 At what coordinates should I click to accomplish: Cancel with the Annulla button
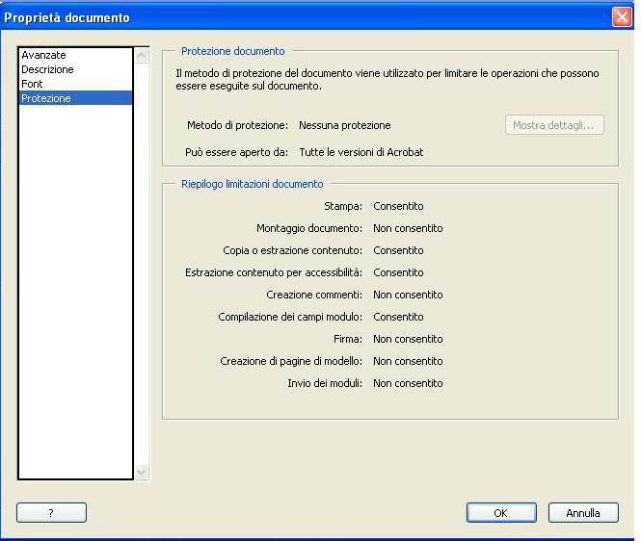(583, 512)
